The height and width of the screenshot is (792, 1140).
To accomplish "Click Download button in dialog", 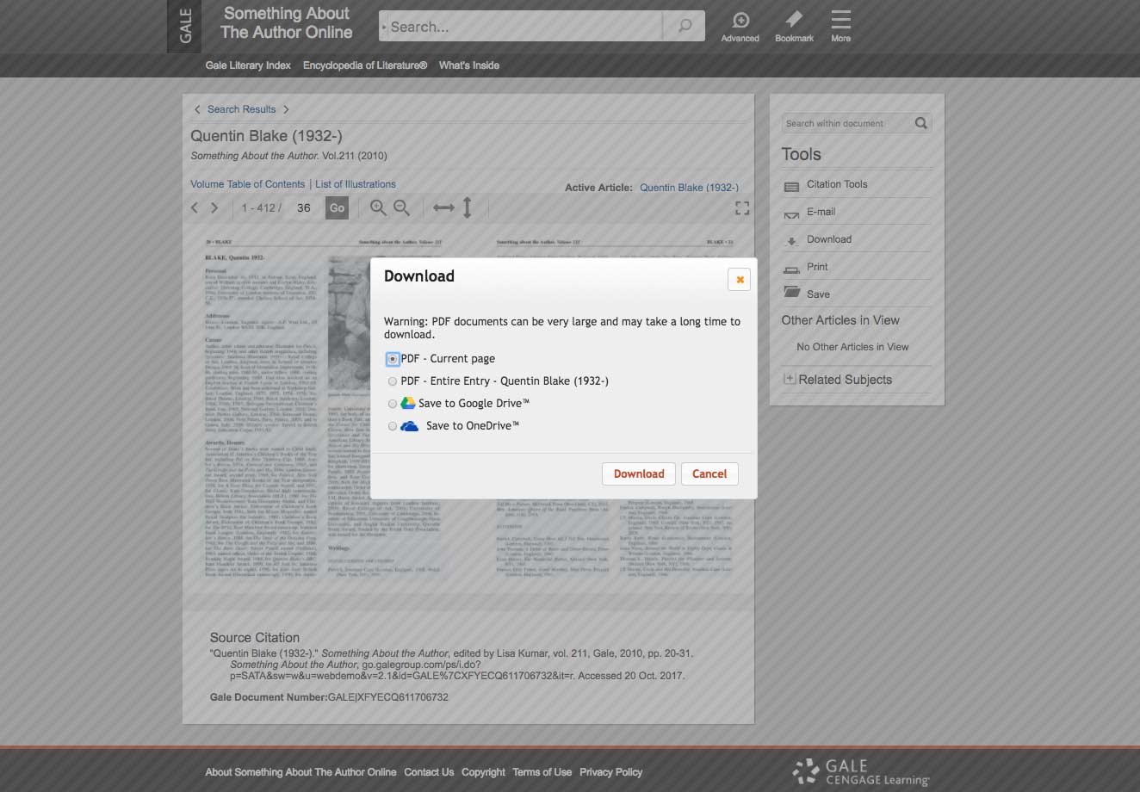I will coord(639,473).
